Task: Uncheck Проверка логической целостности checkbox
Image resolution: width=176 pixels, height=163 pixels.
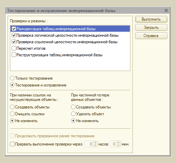Action: (x=14, y=35)
